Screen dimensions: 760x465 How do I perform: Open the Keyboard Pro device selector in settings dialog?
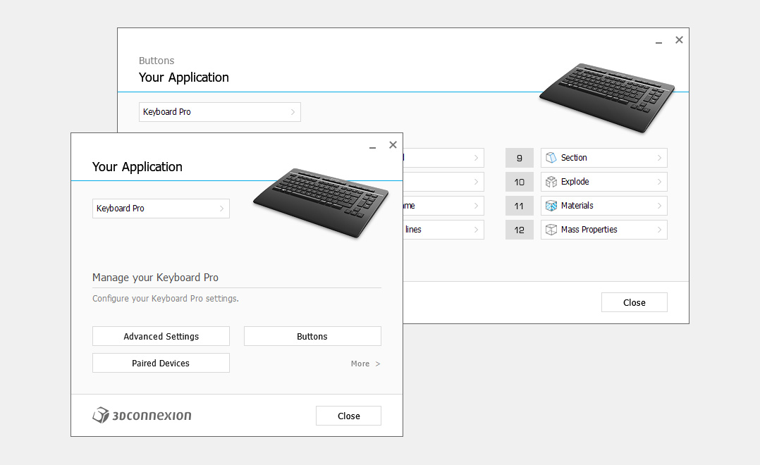pyautogui.click(x=161, y=209)
